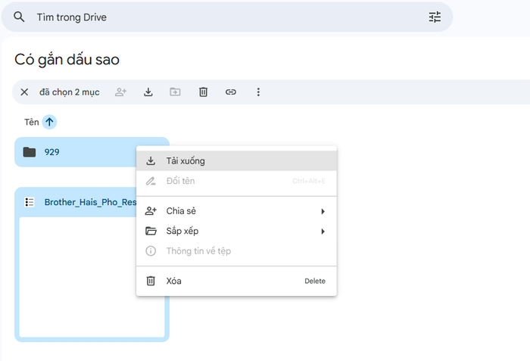Click the file preview thumbnail area

pos(92,276)
